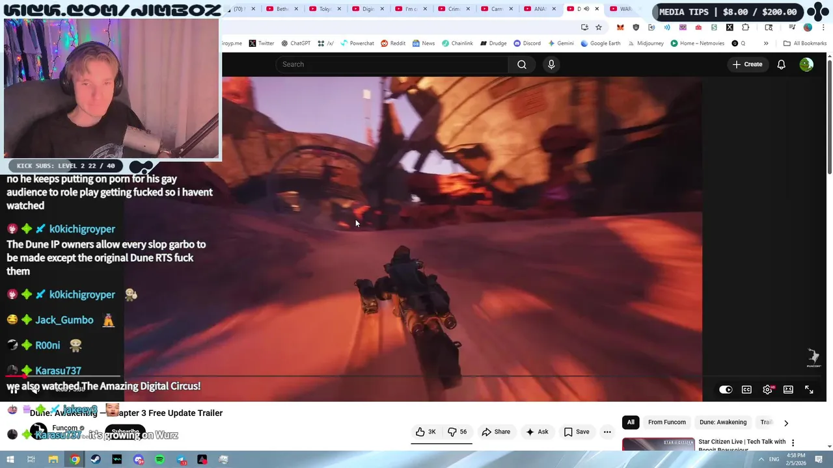
Task: Switch the player to theater mode
Action: click(788, 389)
